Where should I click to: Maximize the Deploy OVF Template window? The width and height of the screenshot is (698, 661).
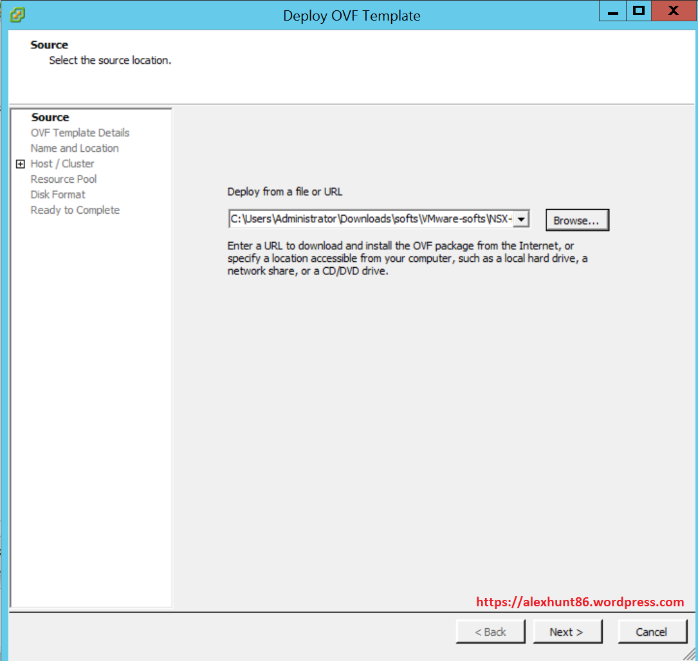(639, 11)
